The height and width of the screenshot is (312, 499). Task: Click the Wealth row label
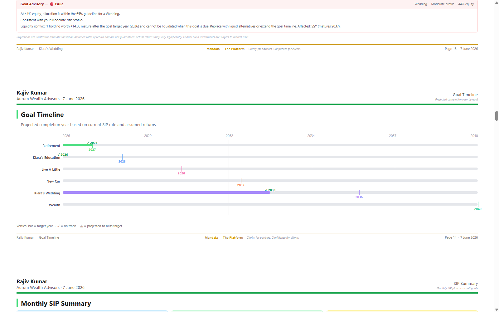55,205
